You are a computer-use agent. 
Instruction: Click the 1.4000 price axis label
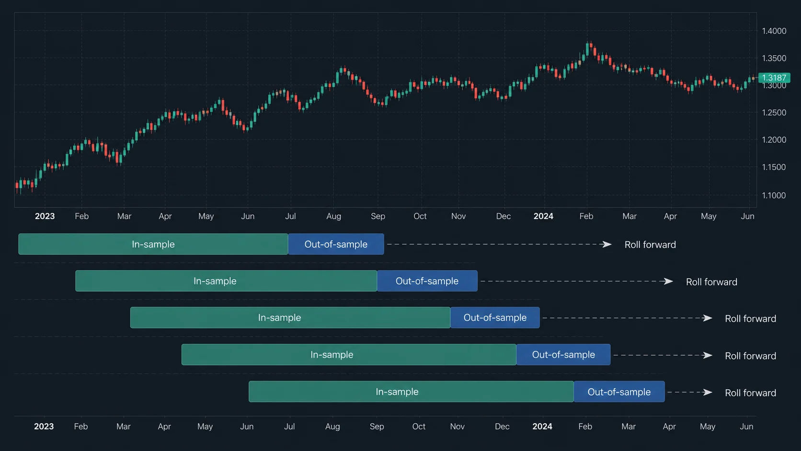tap(774, 31)
